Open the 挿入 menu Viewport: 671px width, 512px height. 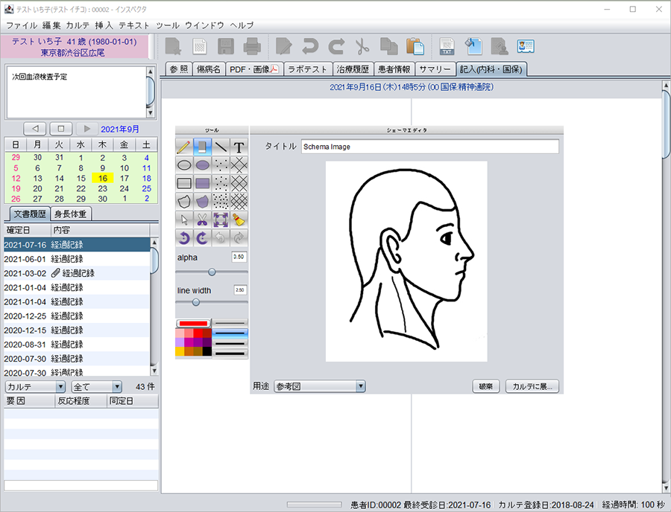(x=104, y=25)
